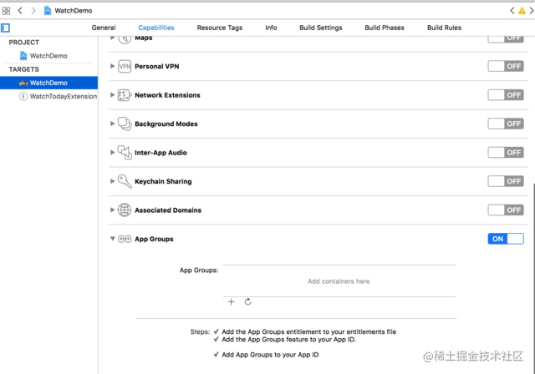The width and height of the screenshot is (535, 374).
Task: Expand the Keychain Sharing section
Action: click(112, 181)
